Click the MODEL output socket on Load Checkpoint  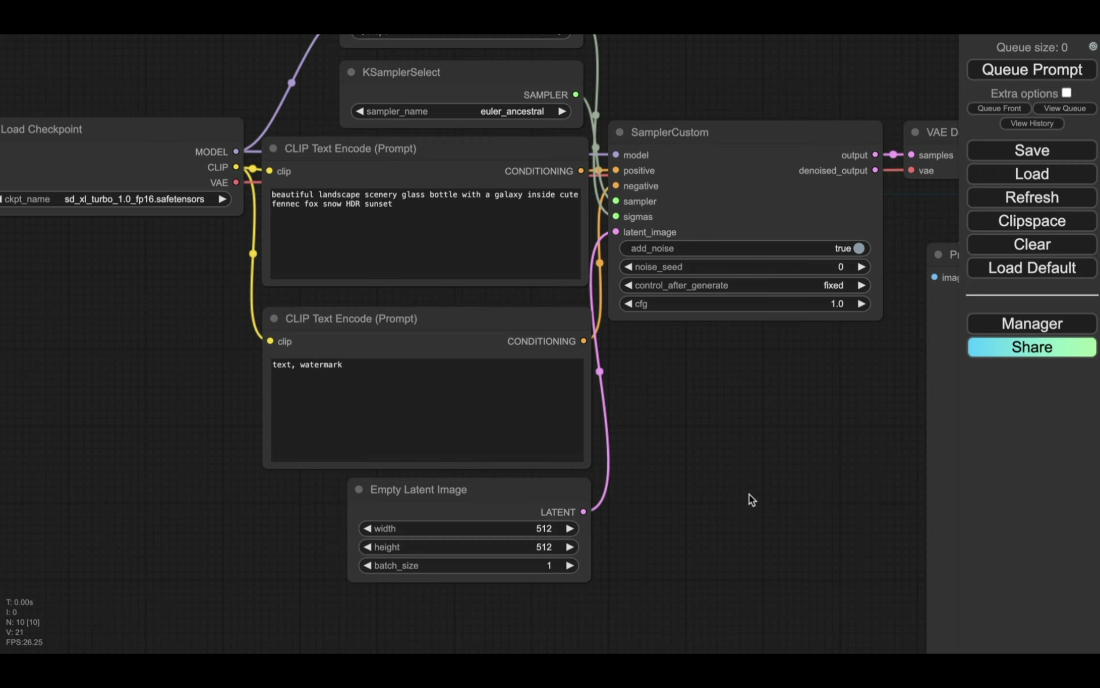(x=236, y=151)
